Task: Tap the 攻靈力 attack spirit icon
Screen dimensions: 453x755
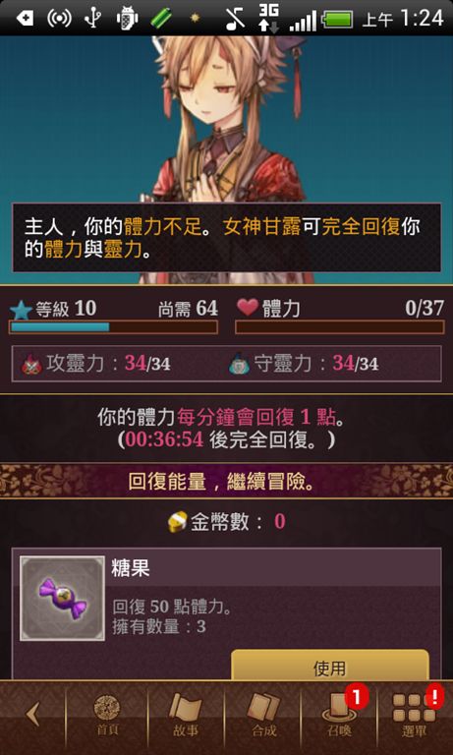Action: point(31,365)
